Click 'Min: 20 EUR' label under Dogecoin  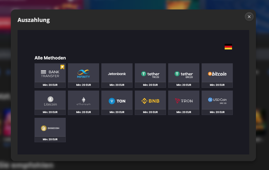(50, 139)
